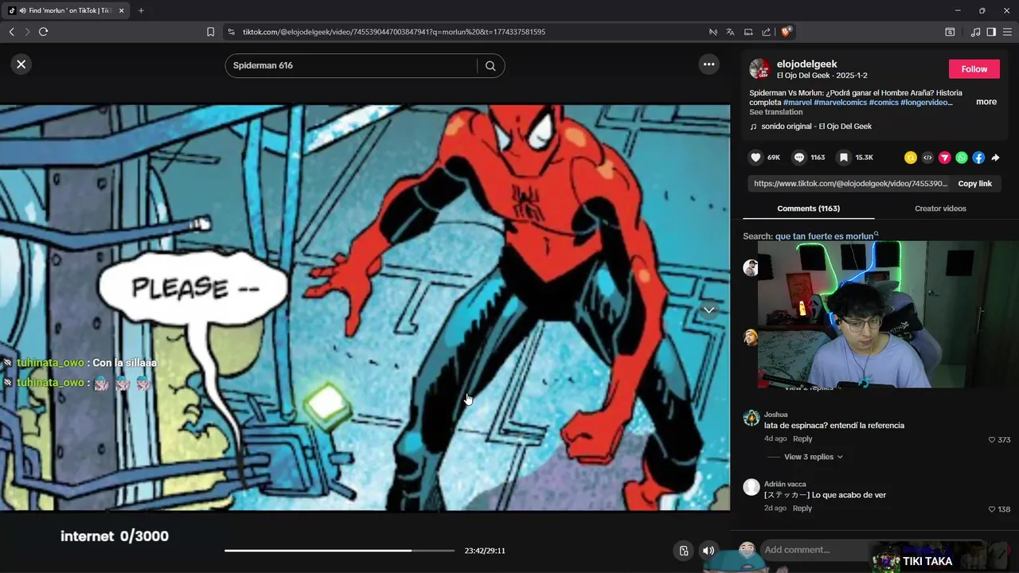The height and width of the screenshot is (573, 1019).
Task: Save video with the bookmark favorites icon
Action: tap(844, 158)
